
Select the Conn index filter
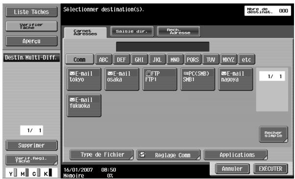[x=80, y=60]
